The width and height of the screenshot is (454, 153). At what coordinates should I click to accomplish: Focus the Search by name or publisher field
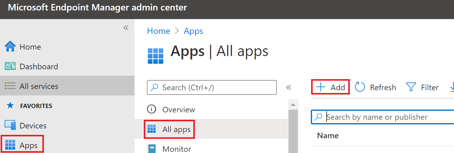(387, 117)
